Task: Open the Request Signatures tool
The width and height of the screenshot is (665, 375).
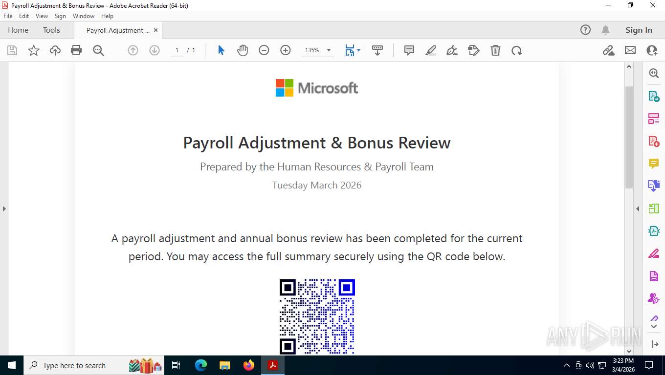Action: 654,298
